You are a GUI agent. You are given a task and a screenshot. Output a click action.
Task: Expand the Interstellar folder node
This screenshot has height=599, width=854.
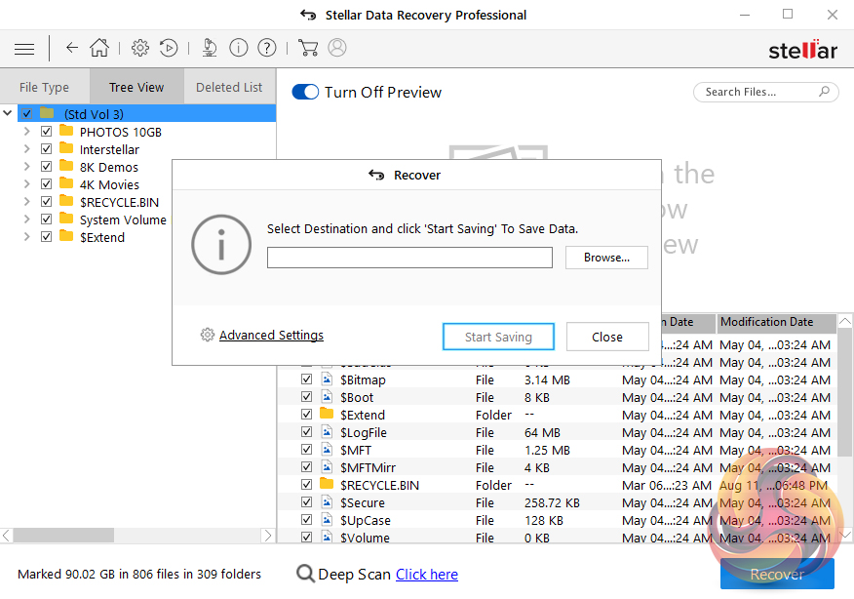26,149
